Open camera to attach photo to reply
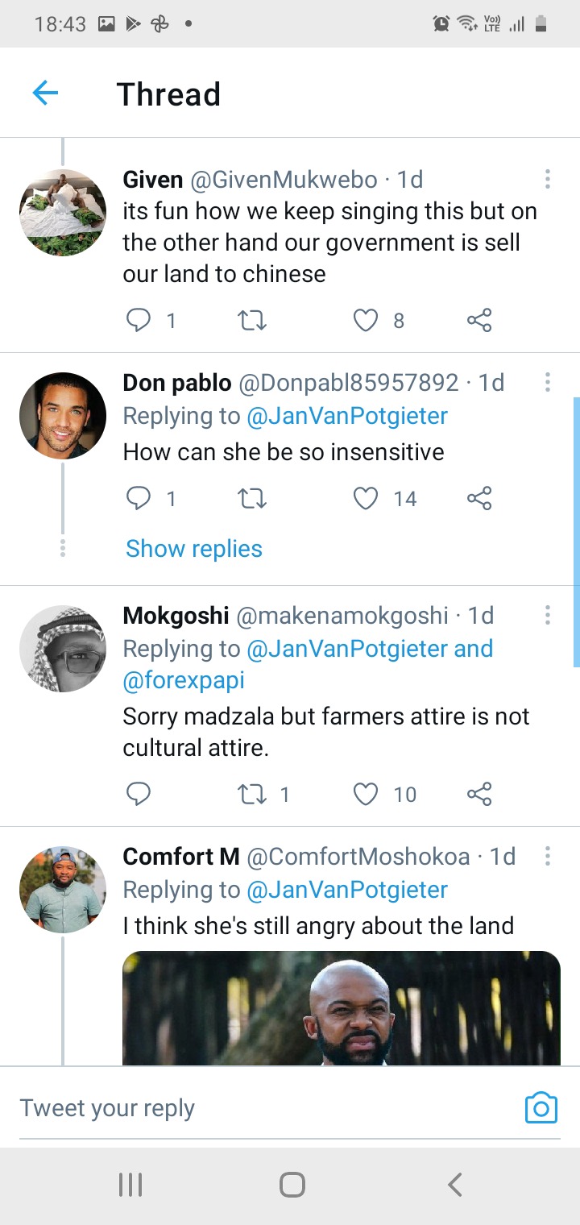The image size is (580, 1225). pos(541,1107)
